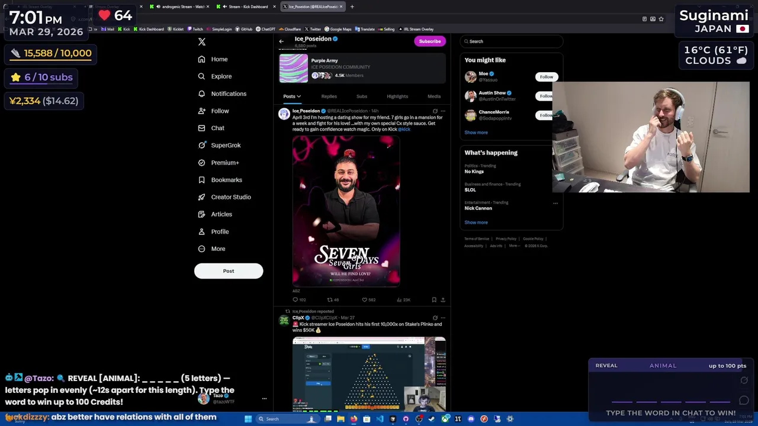
Task: Open Home in the X sidebar
Action: pos(213,59)
